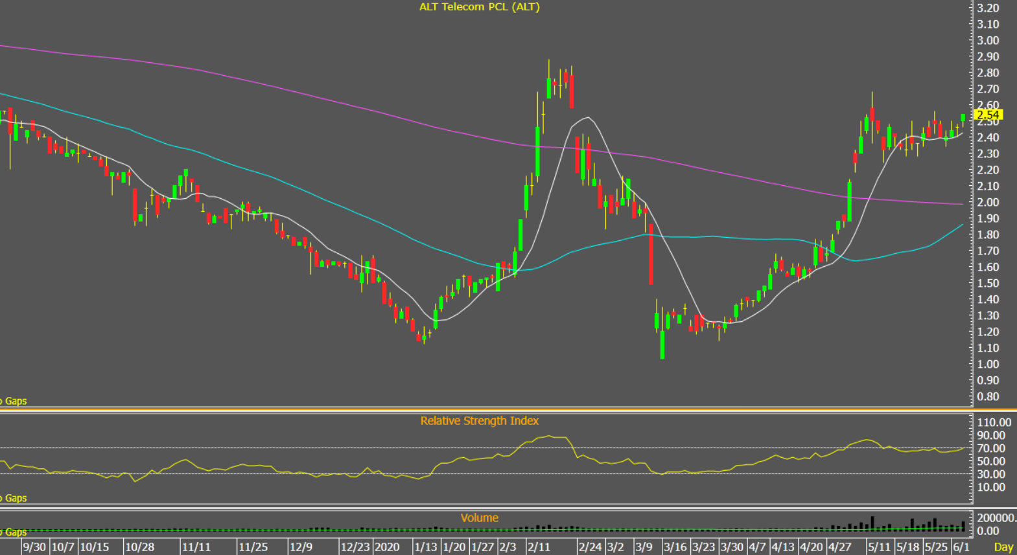Click the 50.00 RSI axis label
The height and width of the screenshot is (555, 1017).
[992, 461]
